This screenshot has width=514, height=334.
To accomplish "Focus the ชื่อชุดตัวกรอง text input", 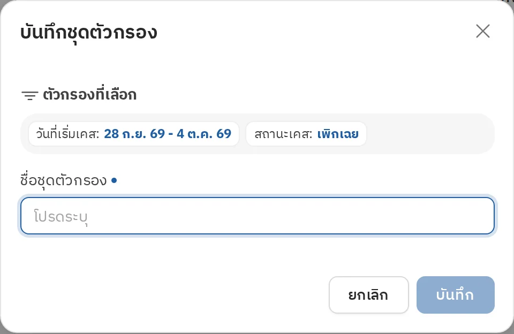I will tap(258, 216).
